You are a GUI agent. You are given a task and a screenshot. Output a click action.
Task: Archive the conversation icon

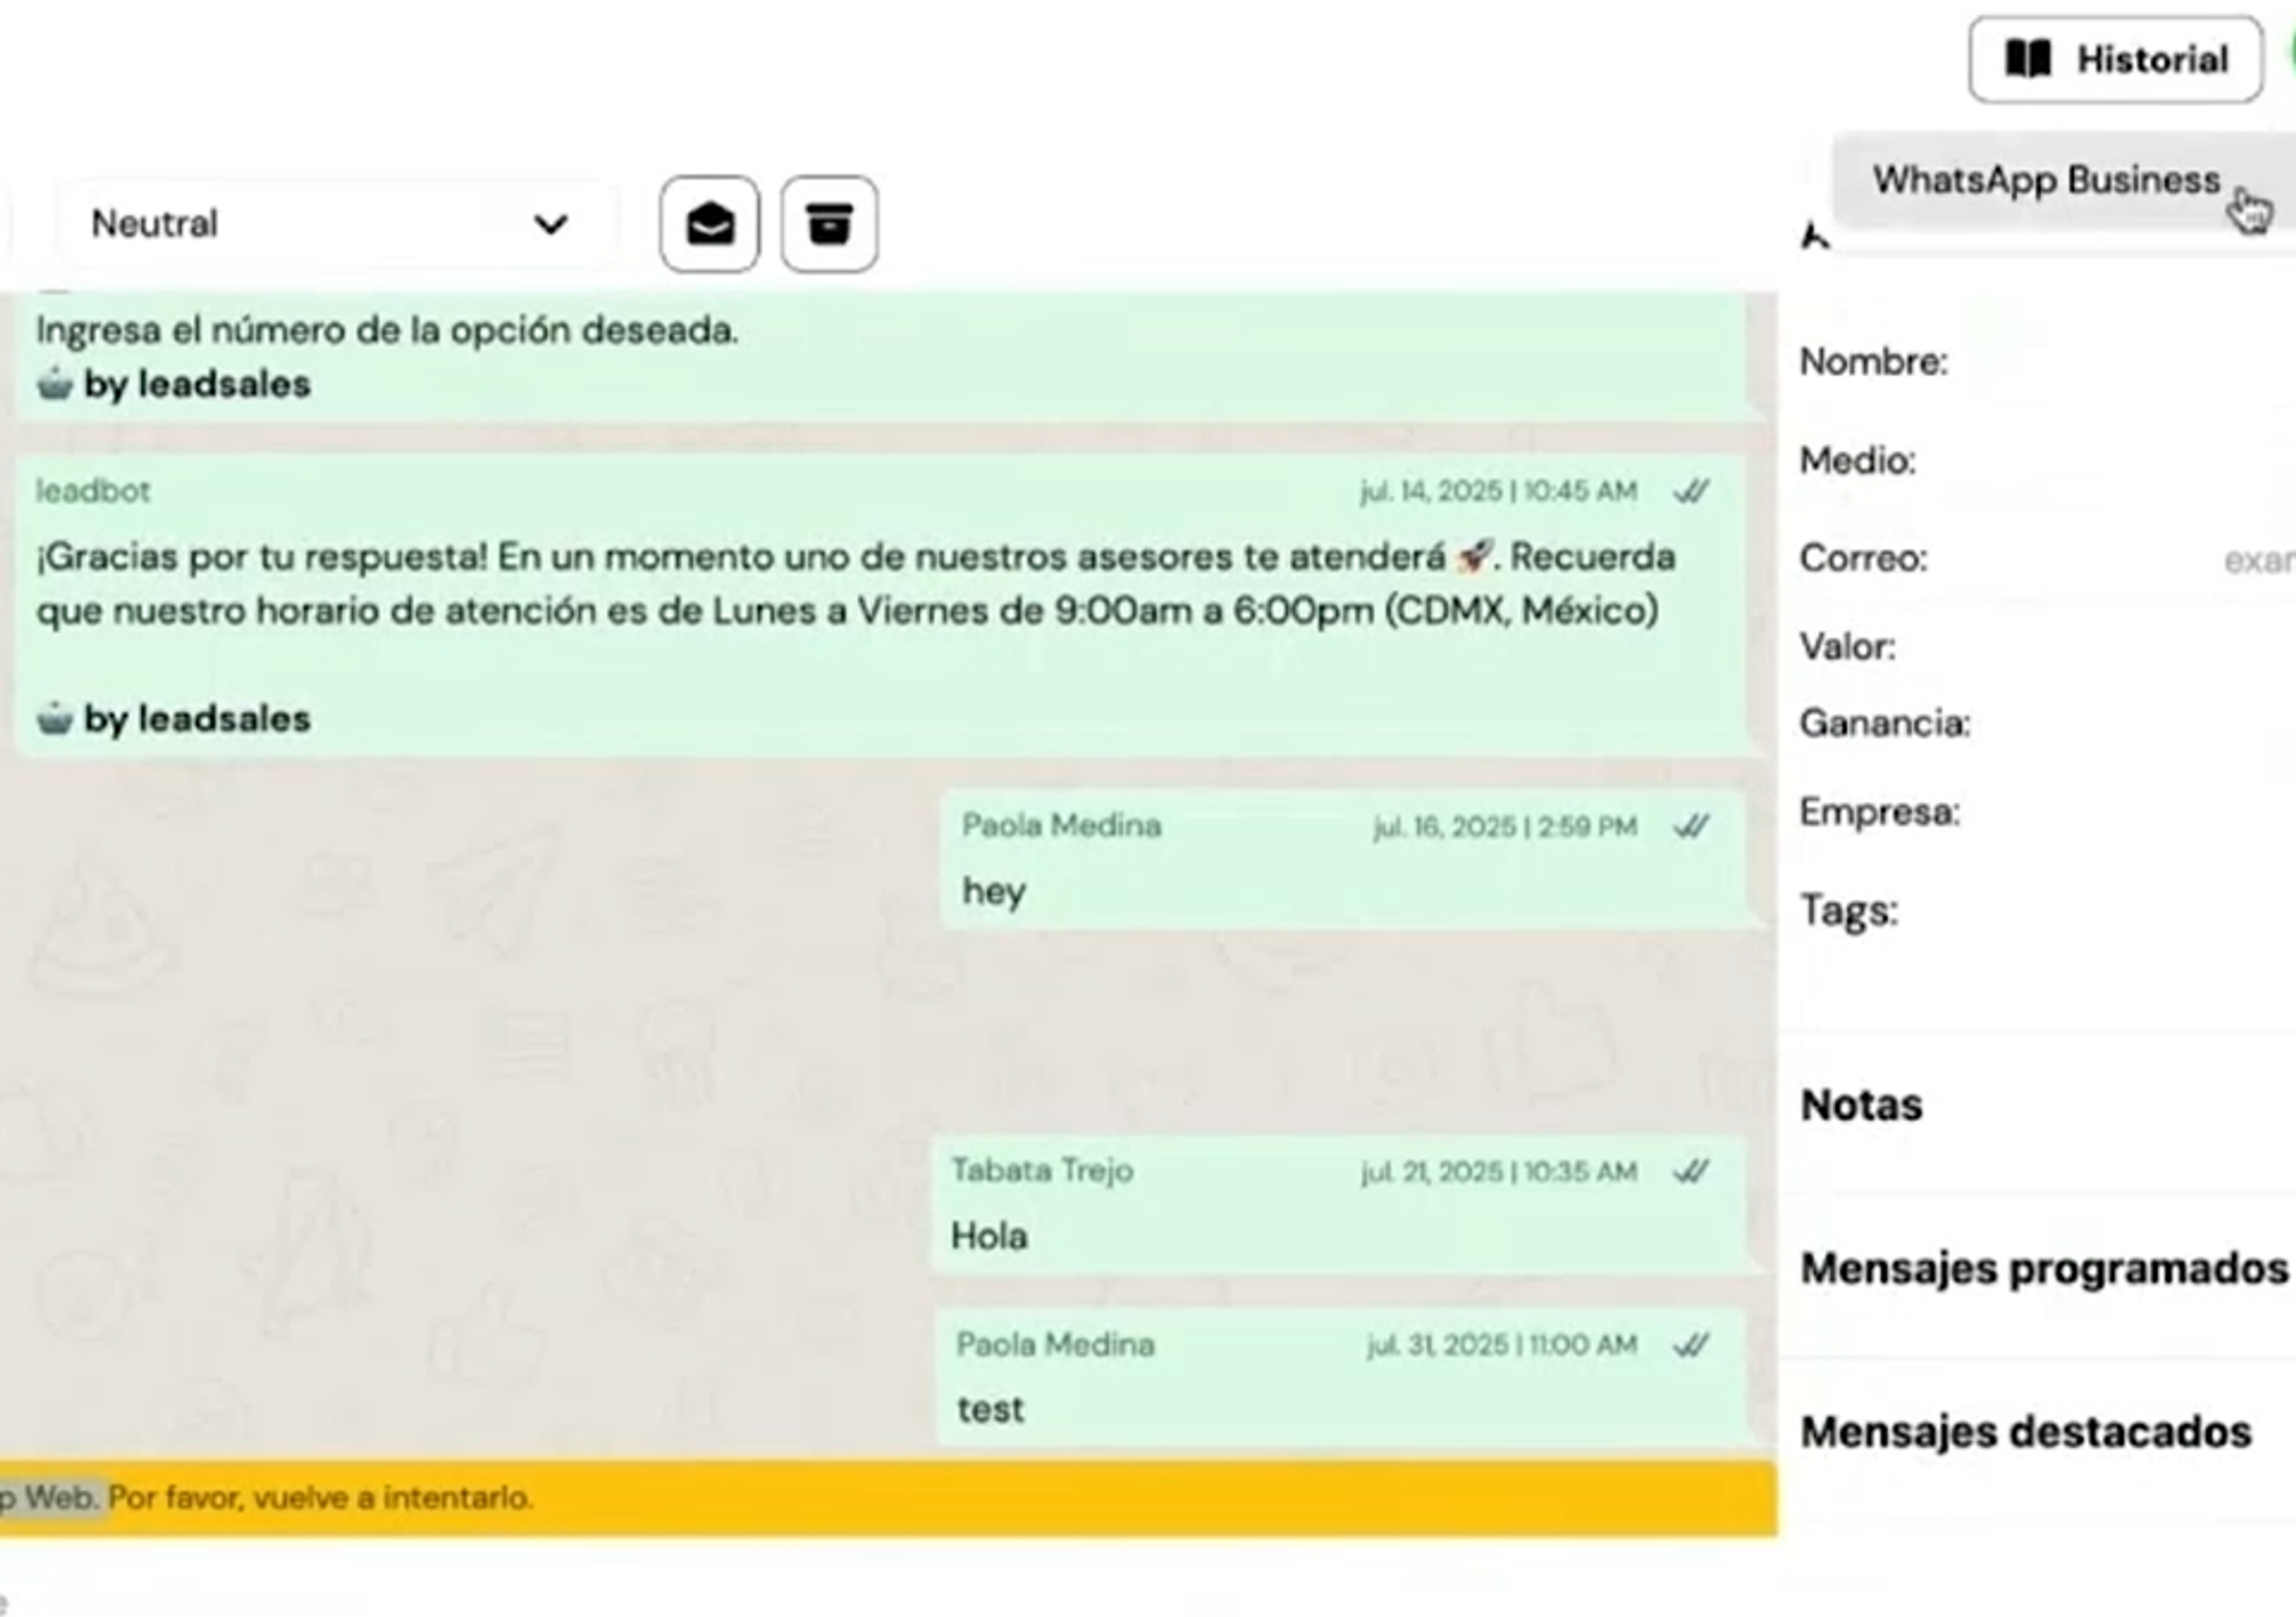click(x=829, y=224)
